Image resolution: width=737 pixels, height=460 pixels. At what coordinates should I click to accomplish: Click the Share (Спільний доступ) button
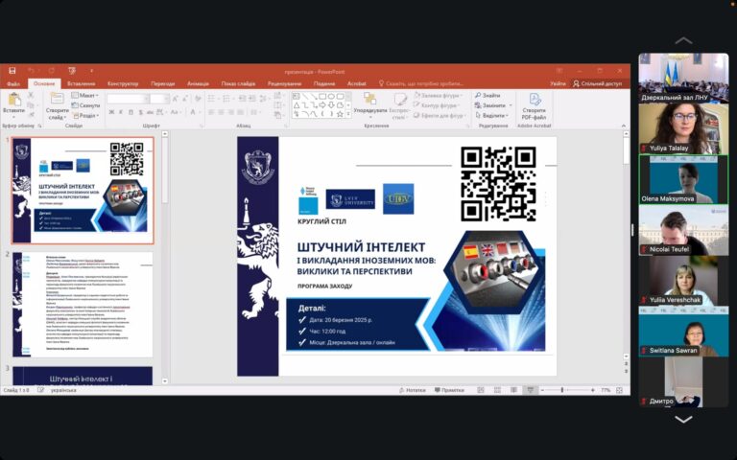click(598, 83)
